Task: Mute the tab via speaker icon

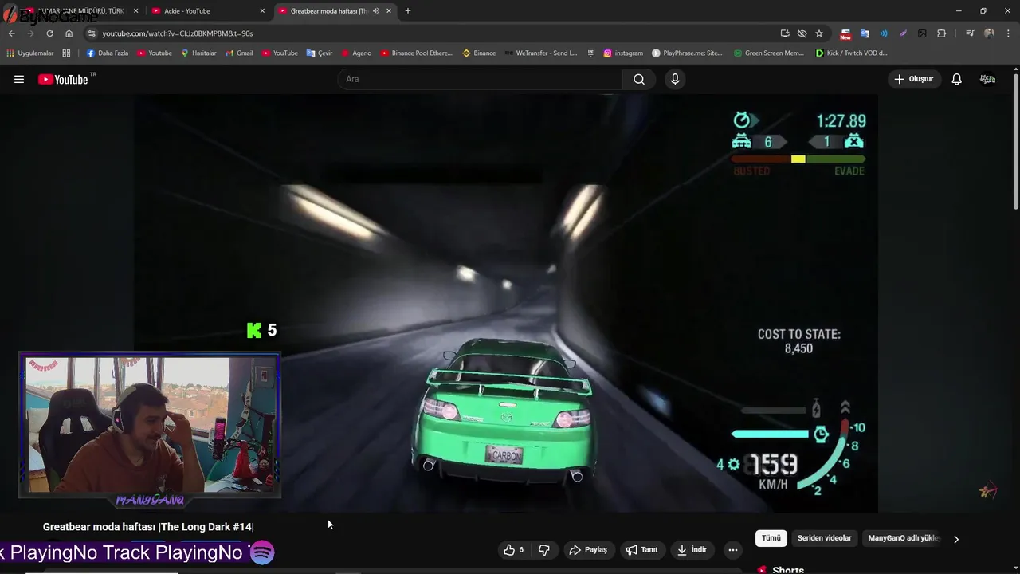Action: (x=375, y=11)
